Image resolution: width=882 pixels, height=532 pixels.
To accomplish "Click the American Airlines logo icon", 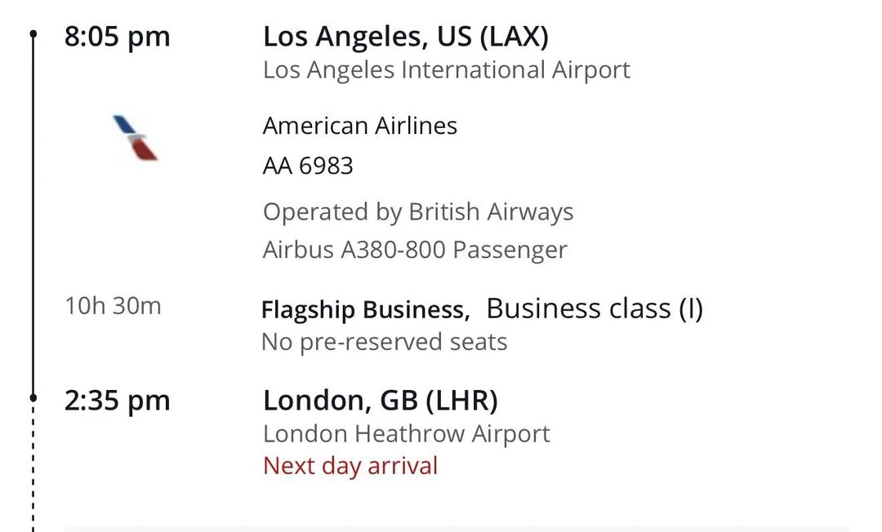I will tap(135, 138).
